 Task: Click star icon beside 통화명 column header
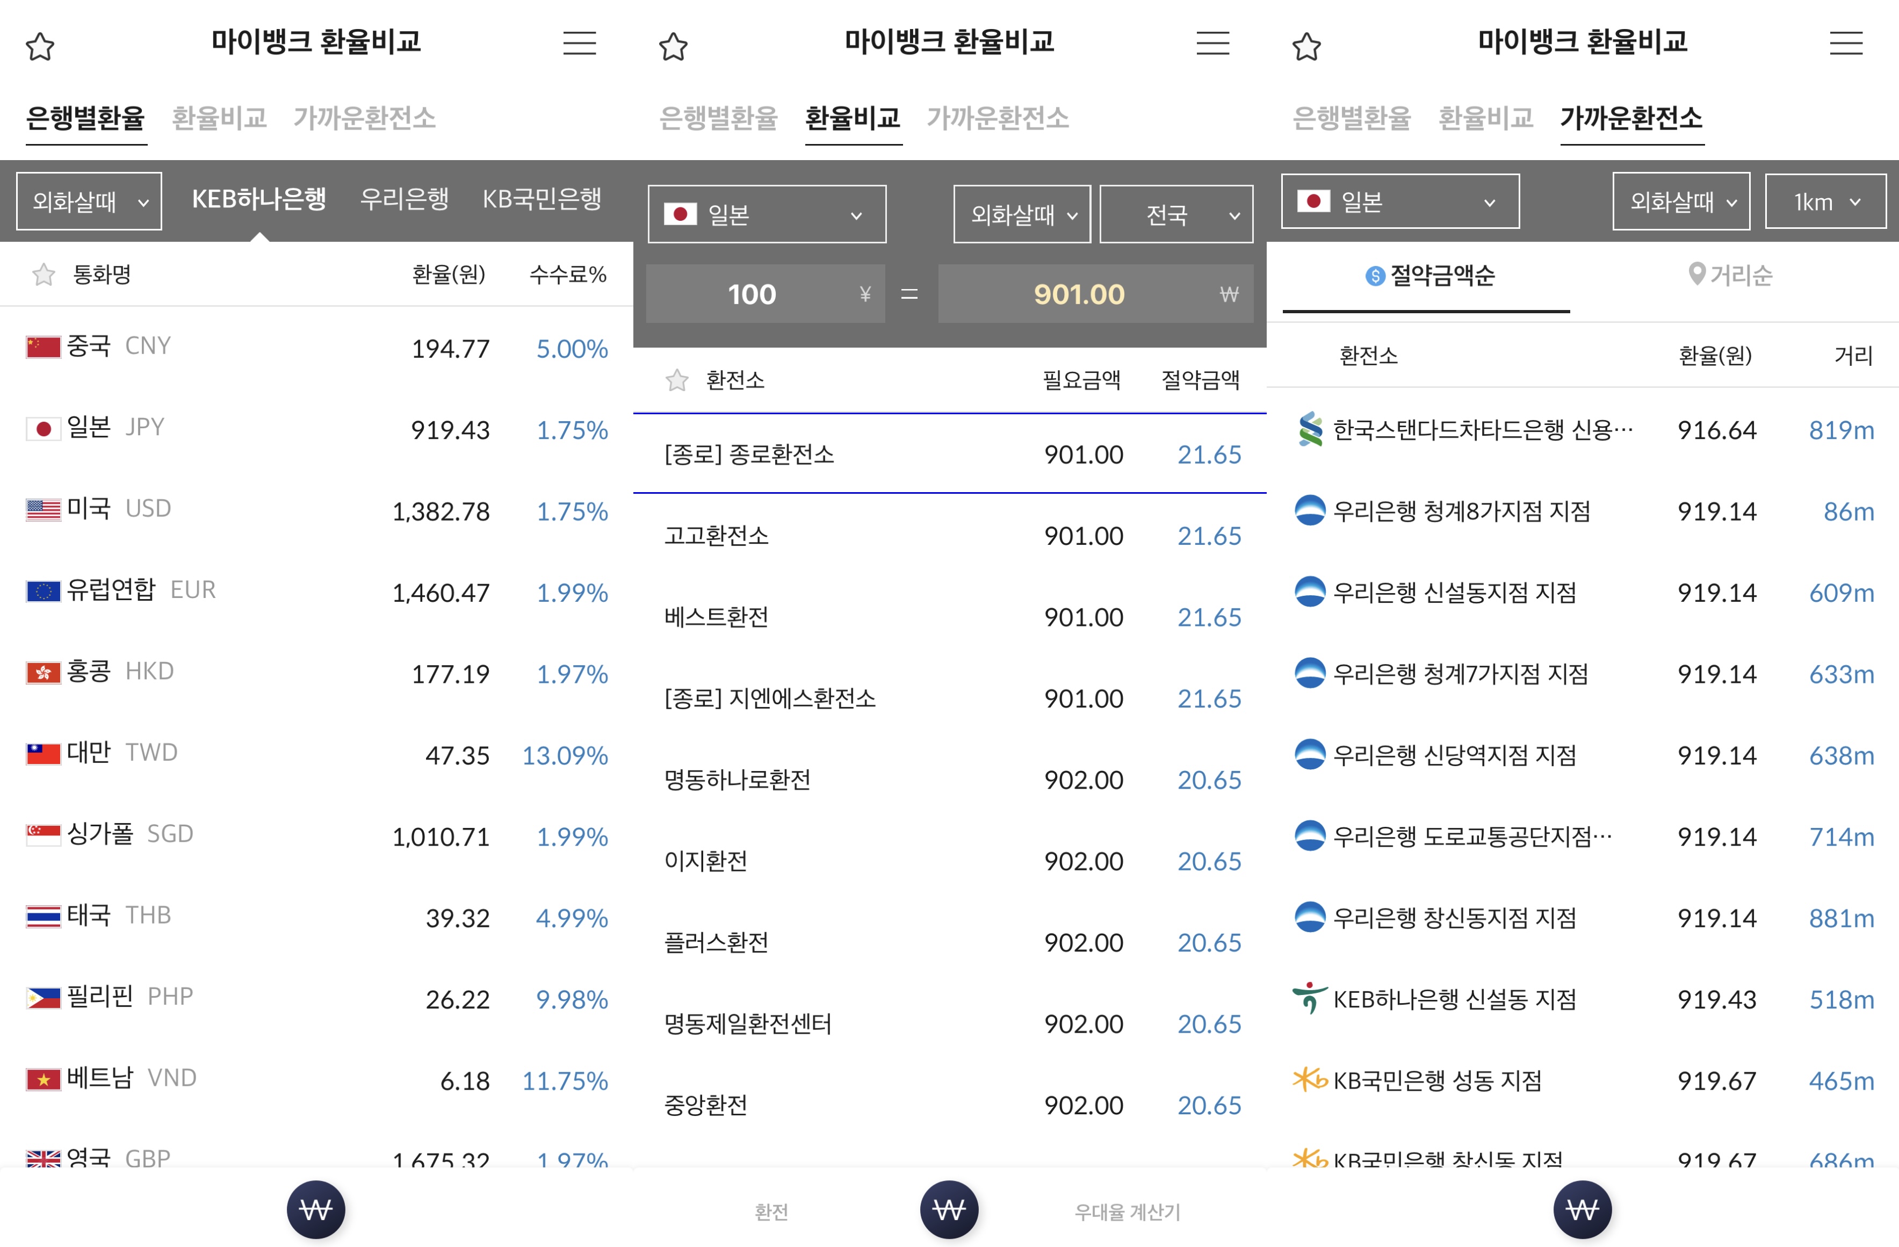pyautogui.click(x=44, y=275)
